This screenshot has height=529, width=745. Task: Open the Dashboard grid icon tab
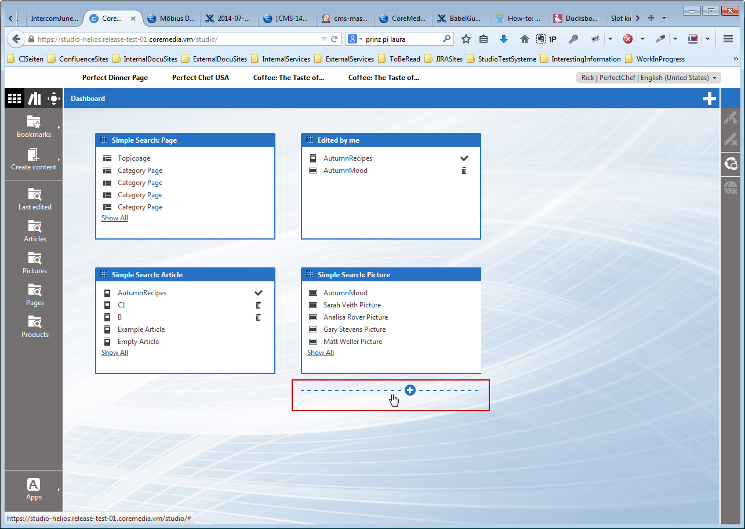pos(14,99)
